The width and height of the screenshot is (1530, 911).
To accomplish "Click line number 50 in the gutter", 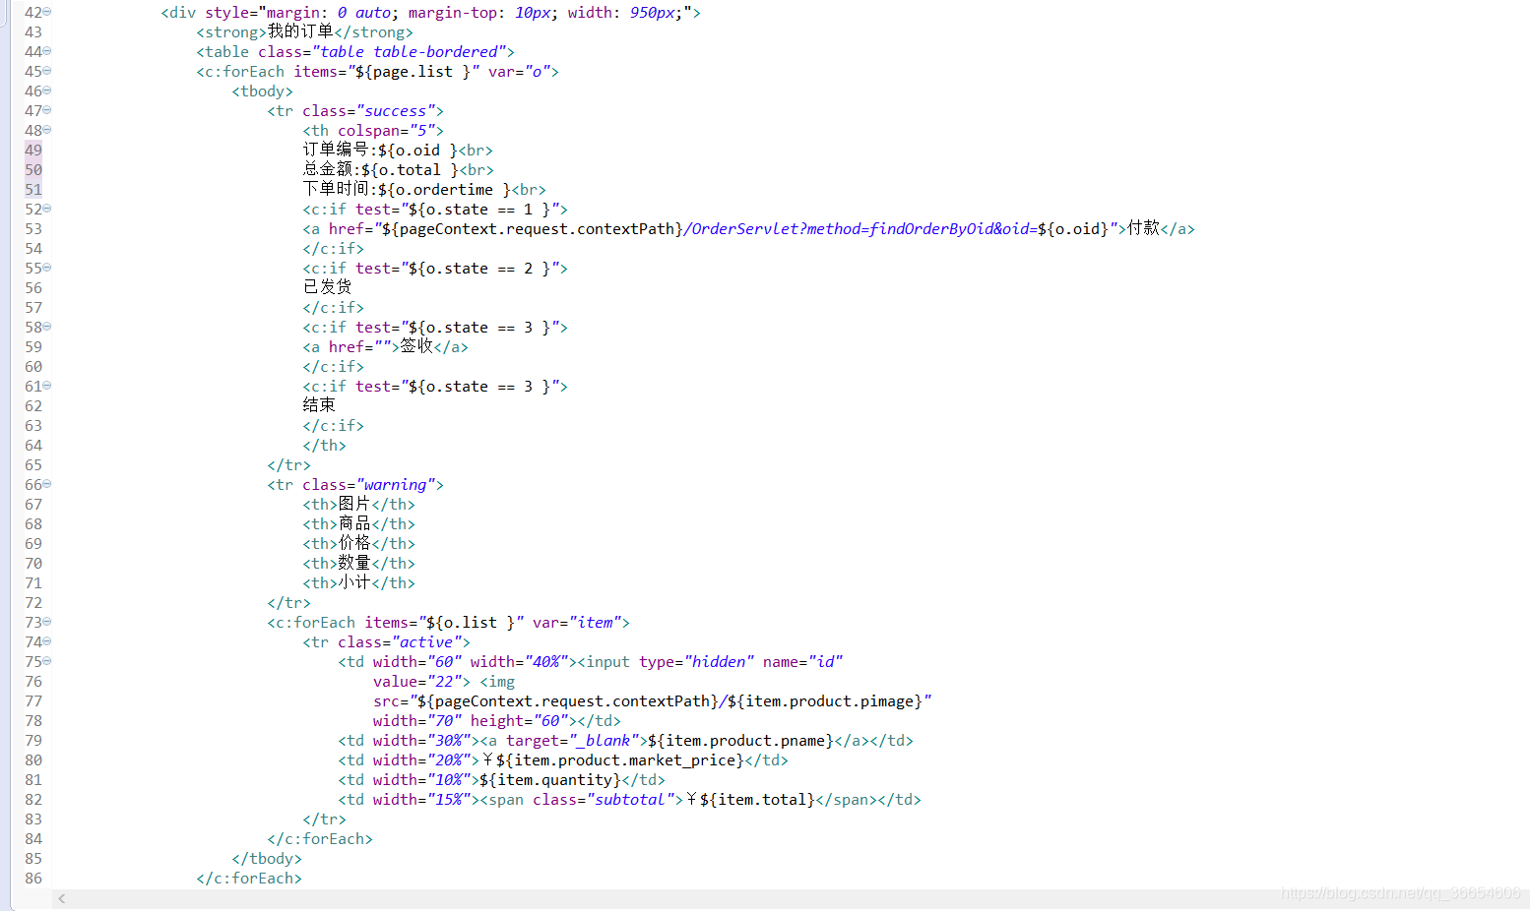I will coord(33,169).
